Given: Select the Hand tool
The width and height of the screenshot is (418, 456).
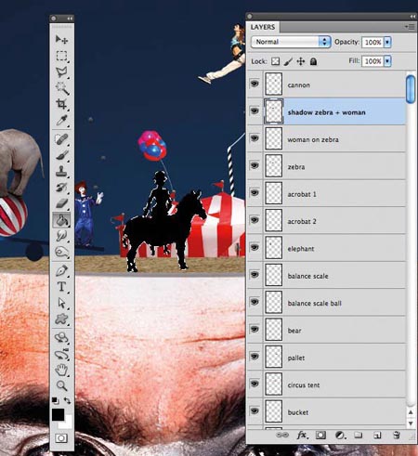Looking at the screenshot, I should pos(61,370).
